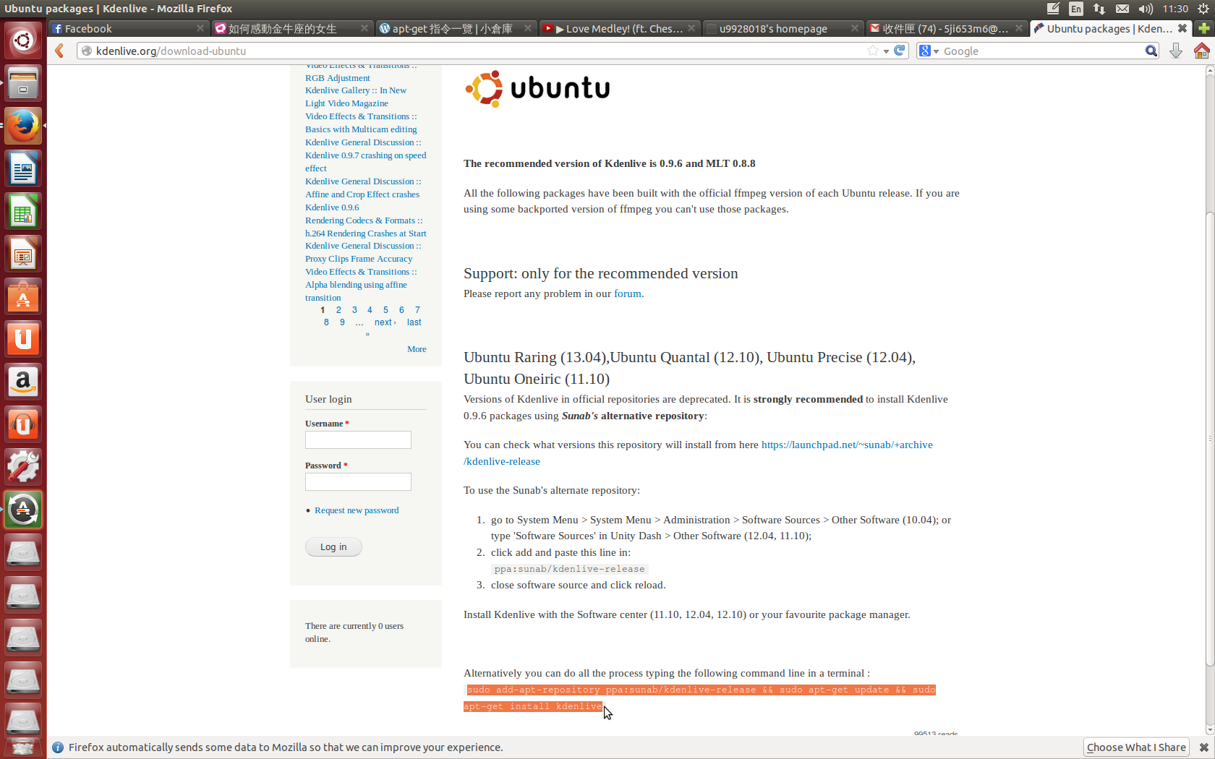Focus the Username input field

(x=358, y=440)
